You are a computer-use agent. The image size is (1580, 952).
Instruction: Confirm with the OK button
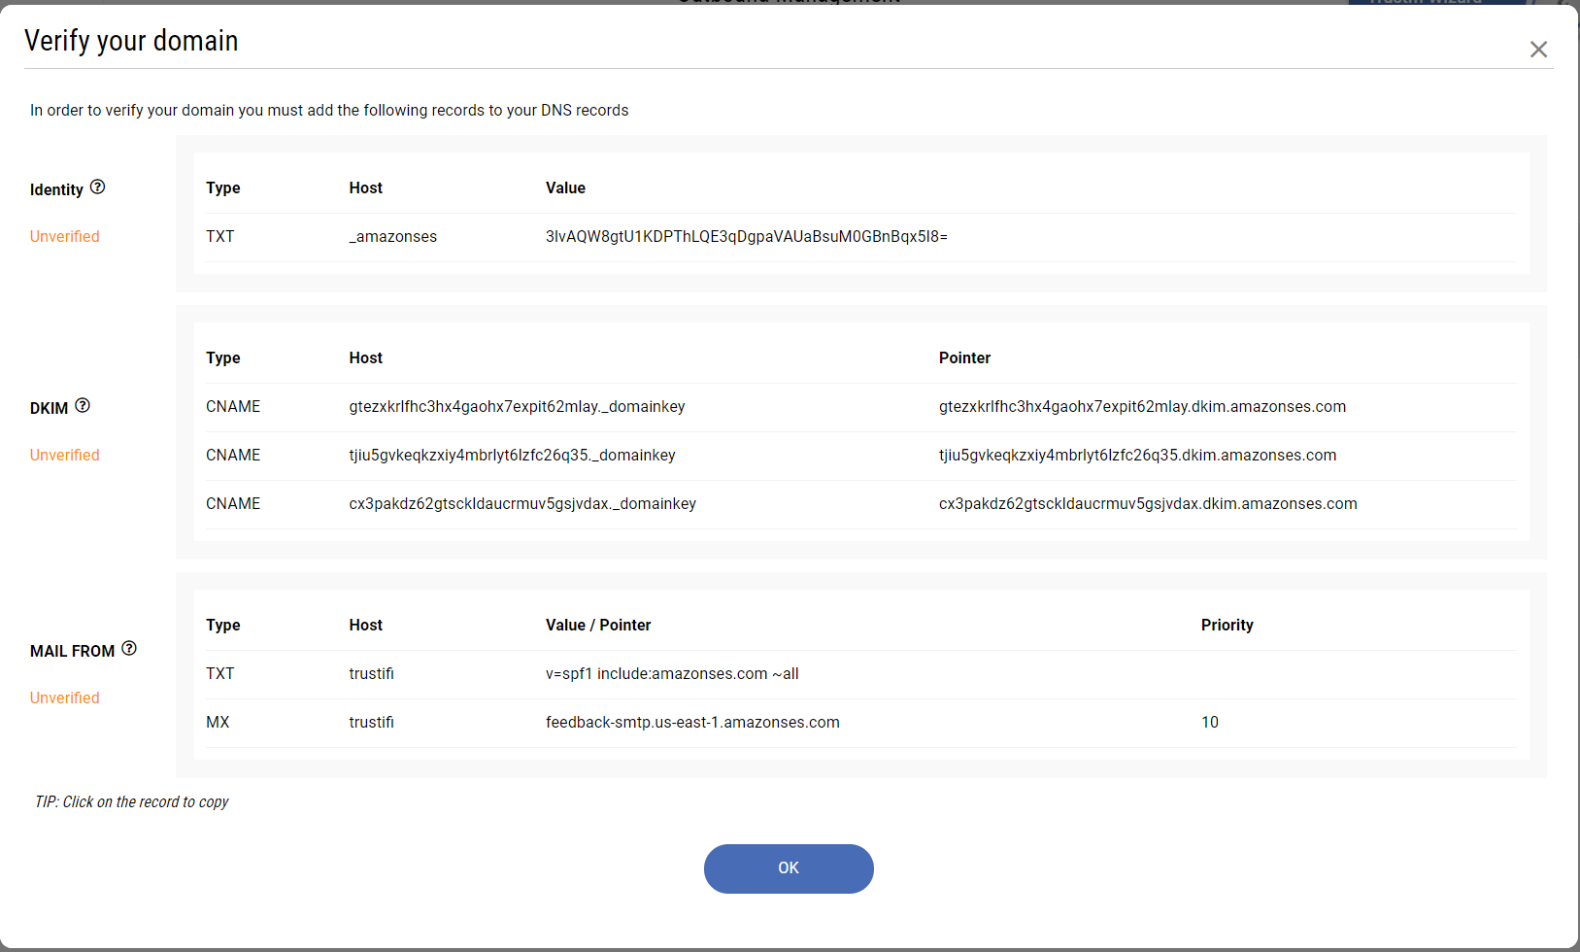789,868
